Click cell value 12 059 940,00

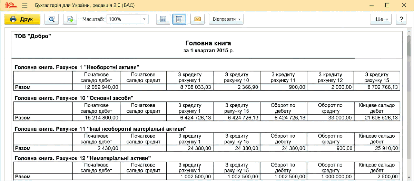click(x=96, y=87)
